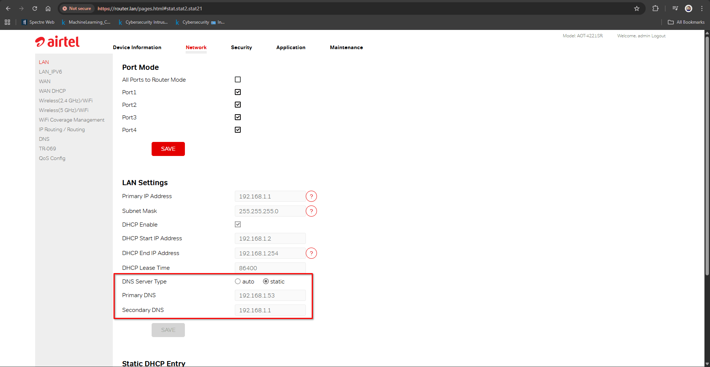Switch to the Security tab
The image size is (710, 367).
pos(241,47)
